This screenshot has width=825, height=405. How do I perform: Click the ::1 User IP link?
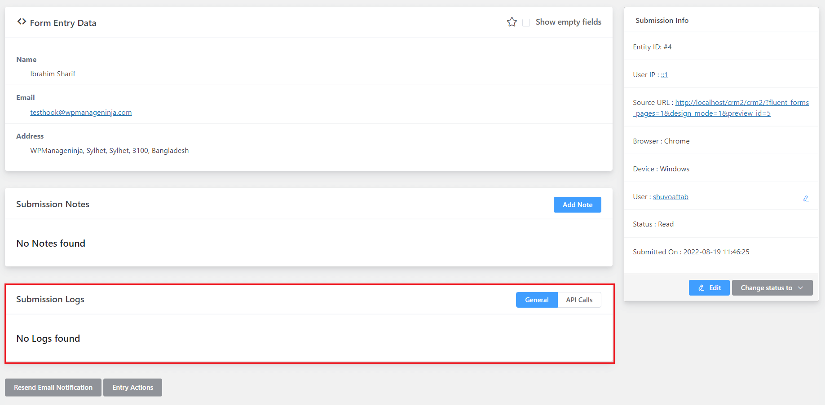[x=664, y=74]
